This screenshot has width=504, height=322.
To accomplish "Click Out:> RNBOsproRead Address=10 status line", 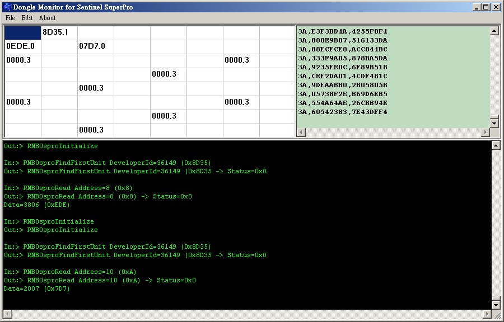I will coord(100,280).
